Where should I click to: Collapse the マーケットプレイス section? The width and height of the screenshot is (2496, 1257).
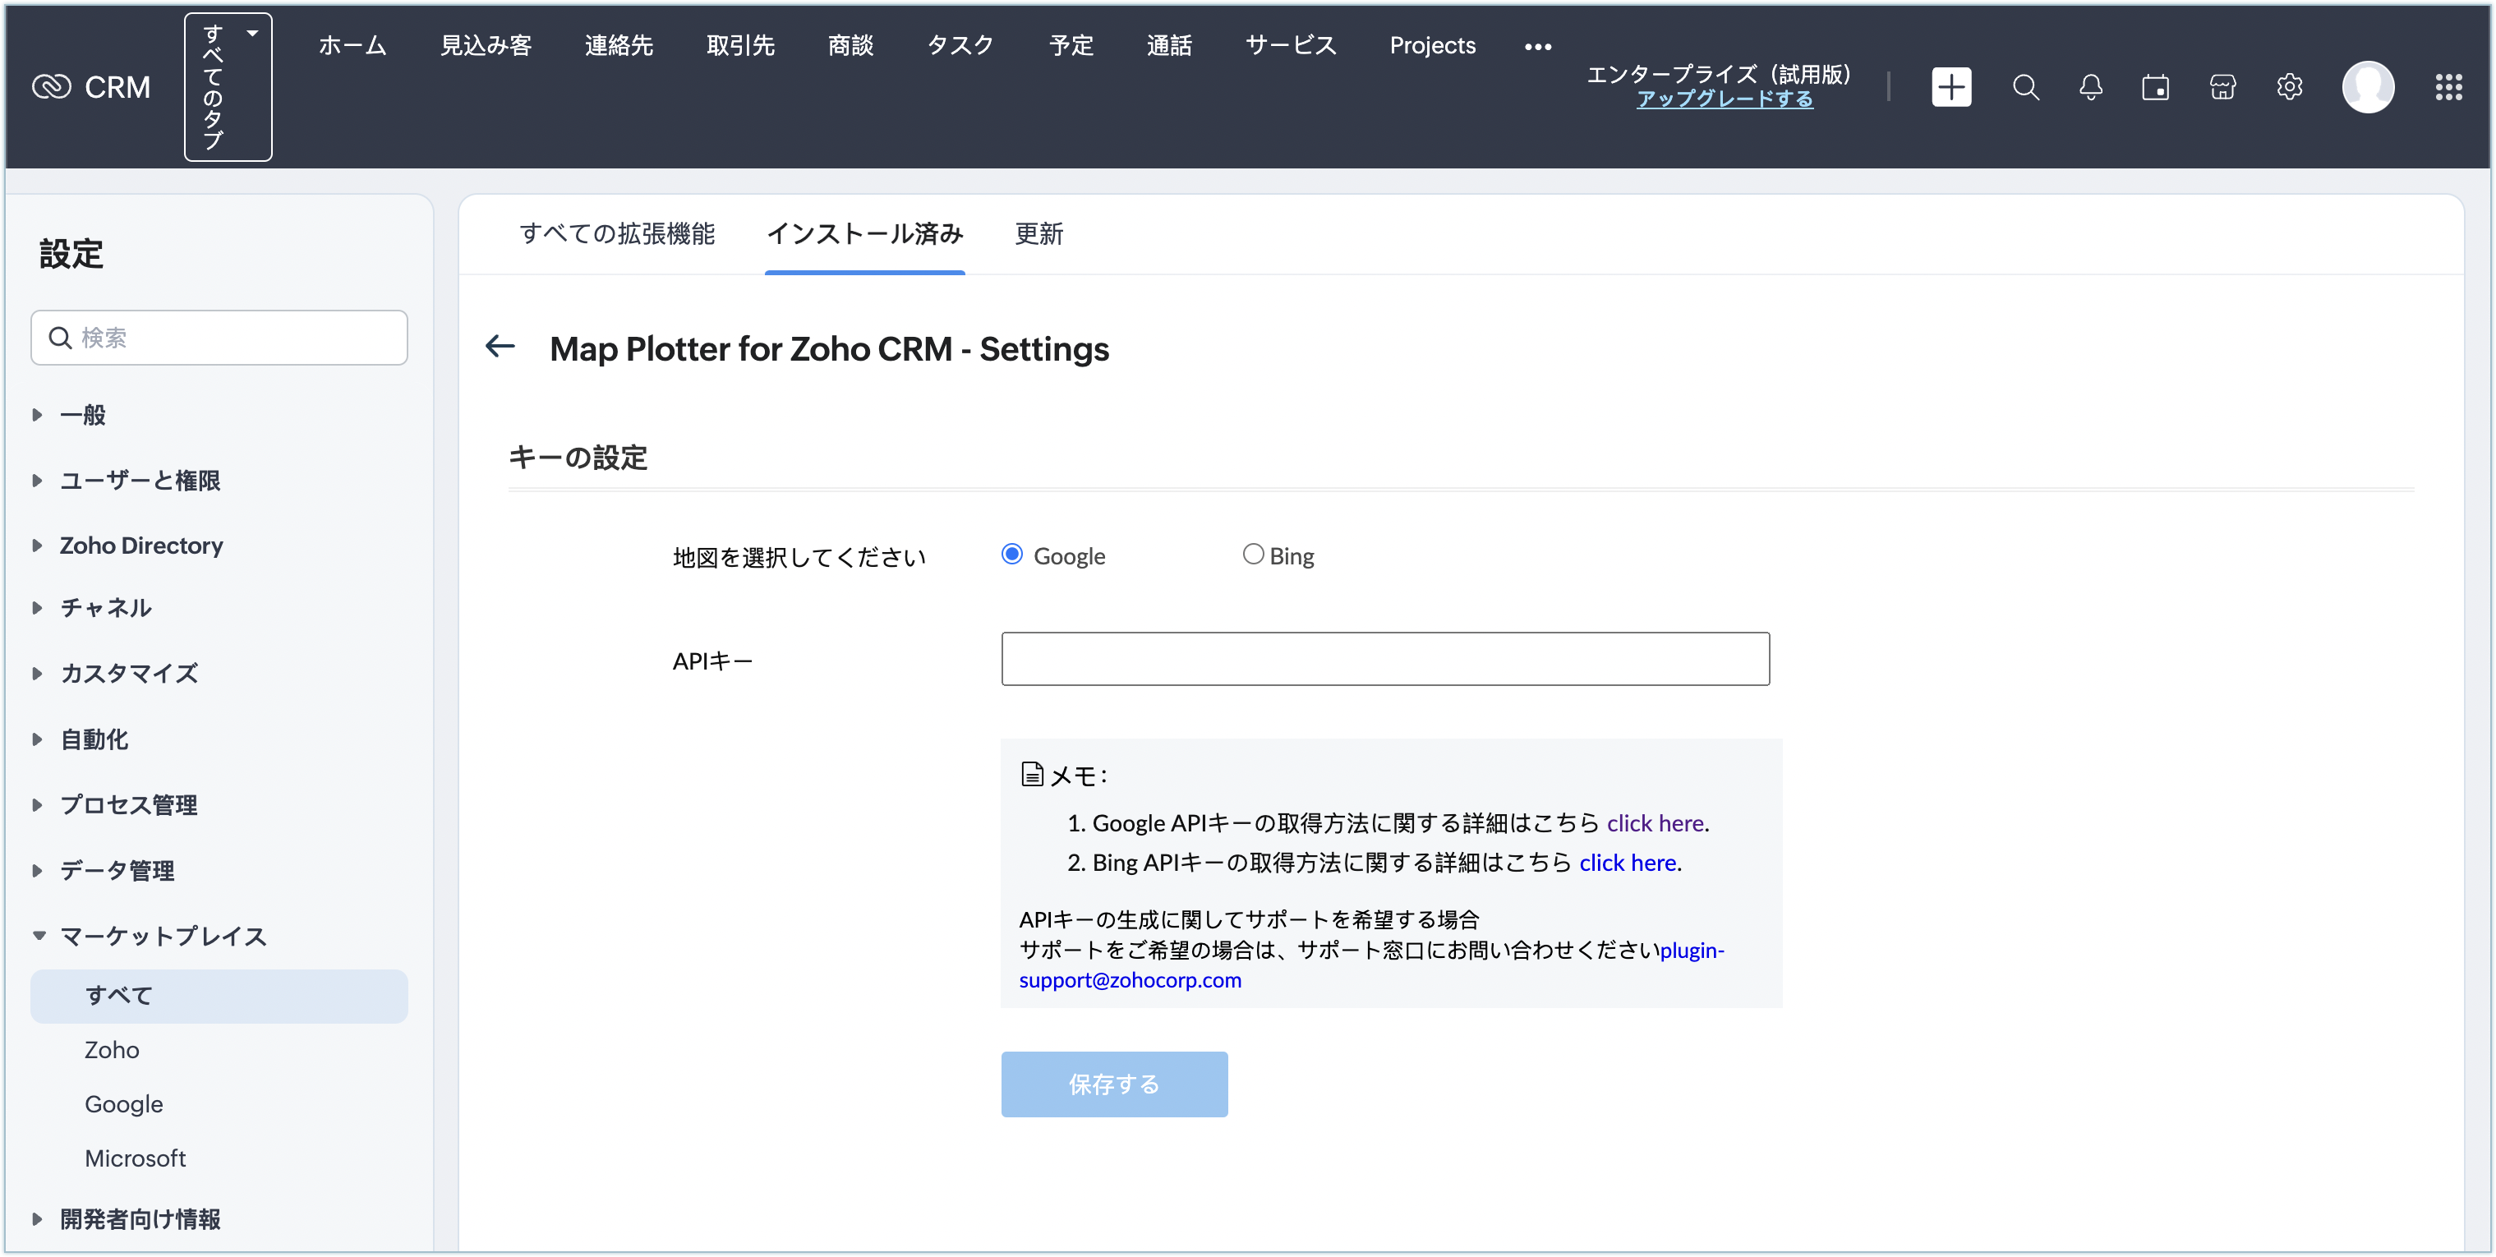(162, 937)
